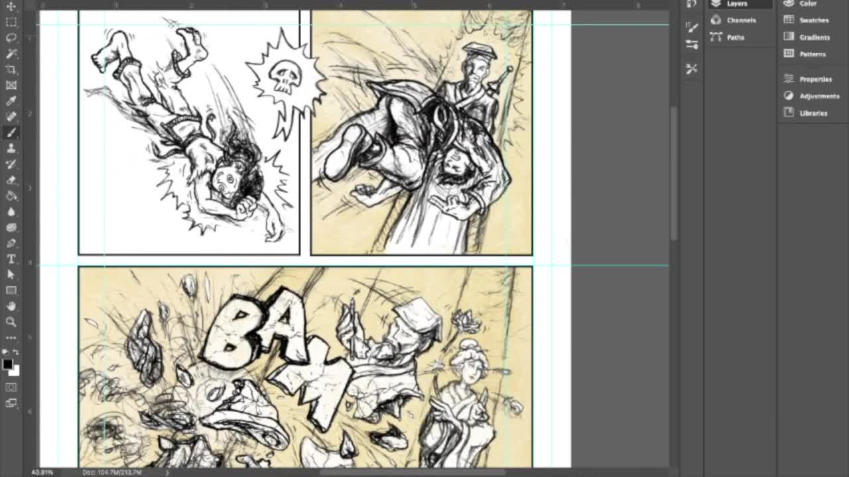The height and width of the screenshot is (477, 849).
Task: Select the Eyedropper tool
Action: pos(11,101)
